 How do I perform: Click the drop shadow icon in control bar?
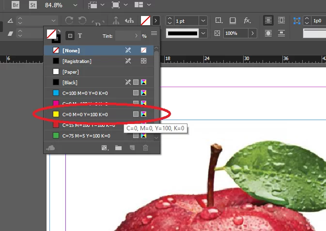click(233, 21)
